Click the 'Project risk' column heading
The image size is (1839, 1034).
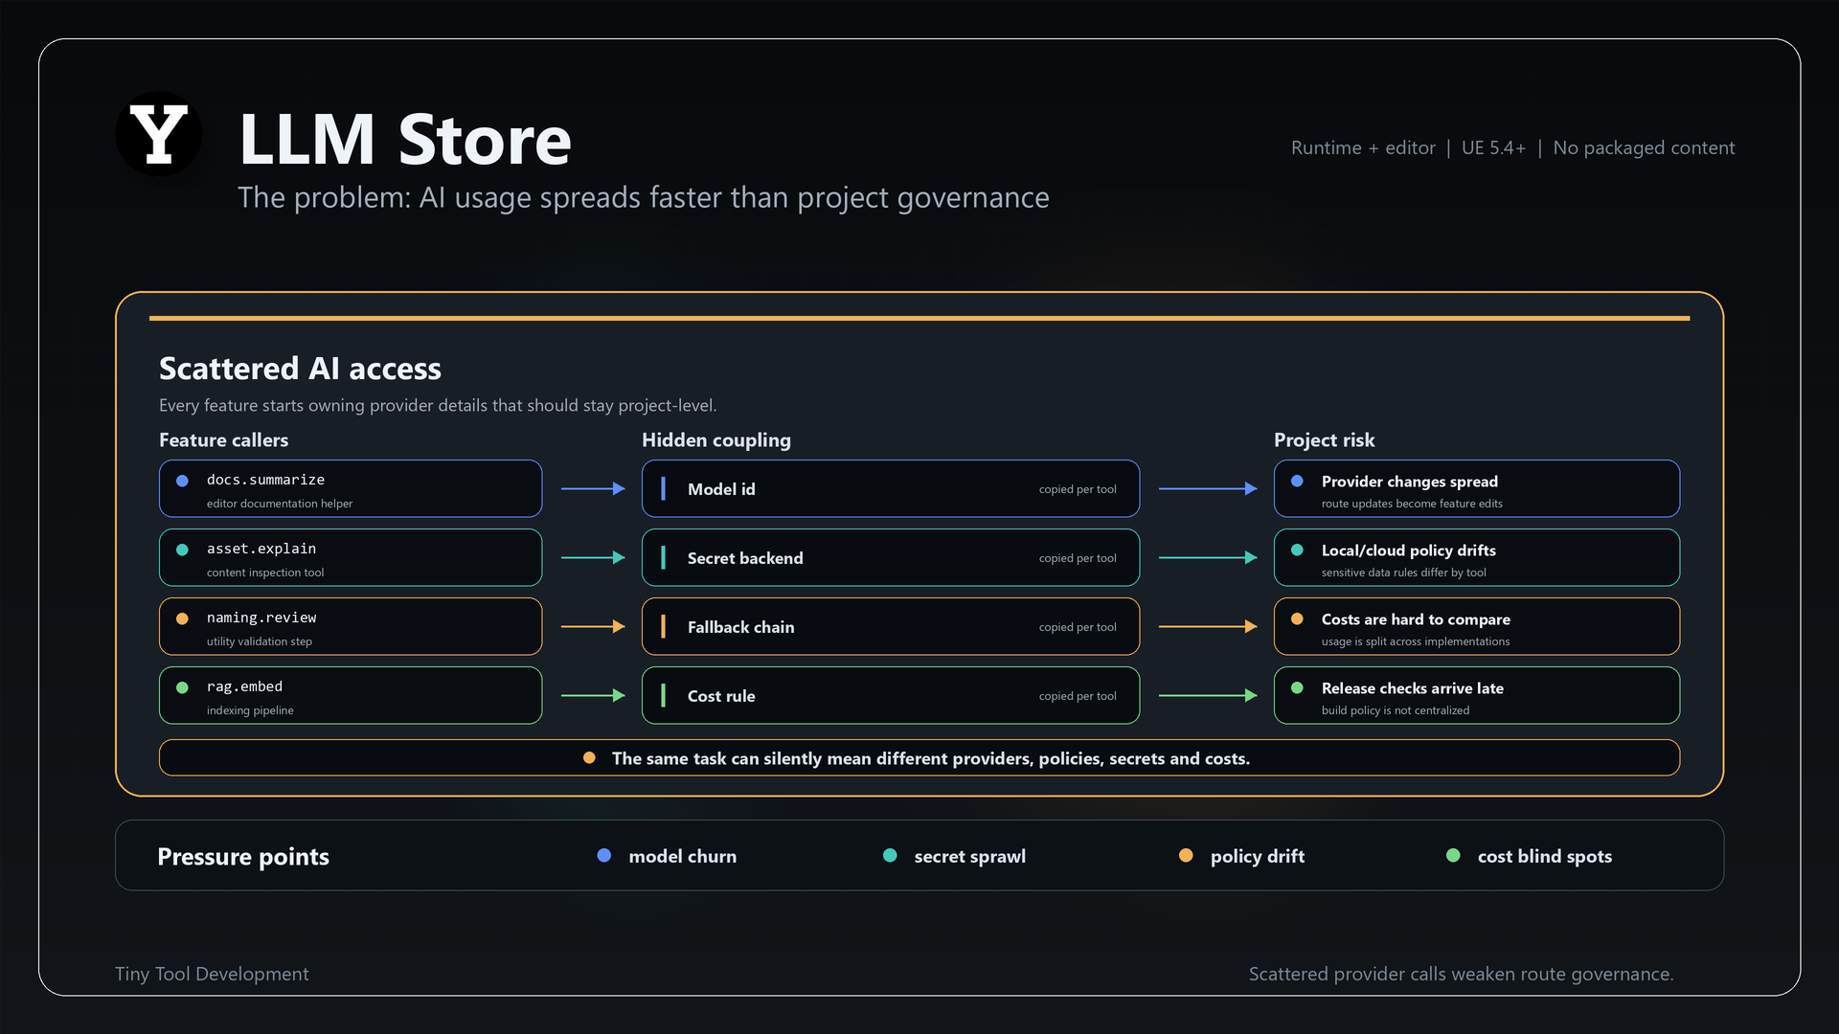coord(1324,439)
